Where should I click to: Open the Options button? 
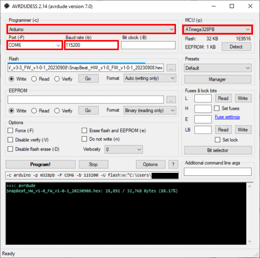pos(150,164)
